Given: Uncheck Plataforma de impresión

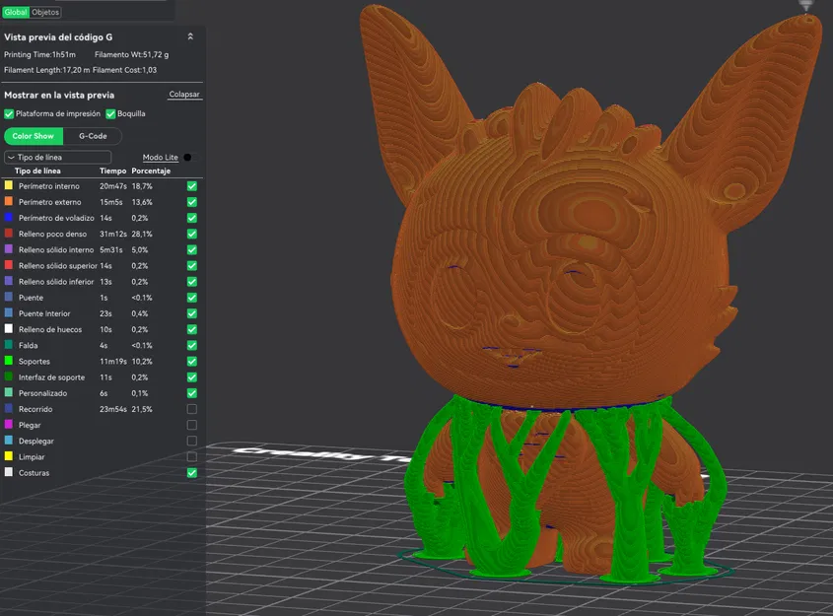Looking at the screenshot, I should [8, 113].
